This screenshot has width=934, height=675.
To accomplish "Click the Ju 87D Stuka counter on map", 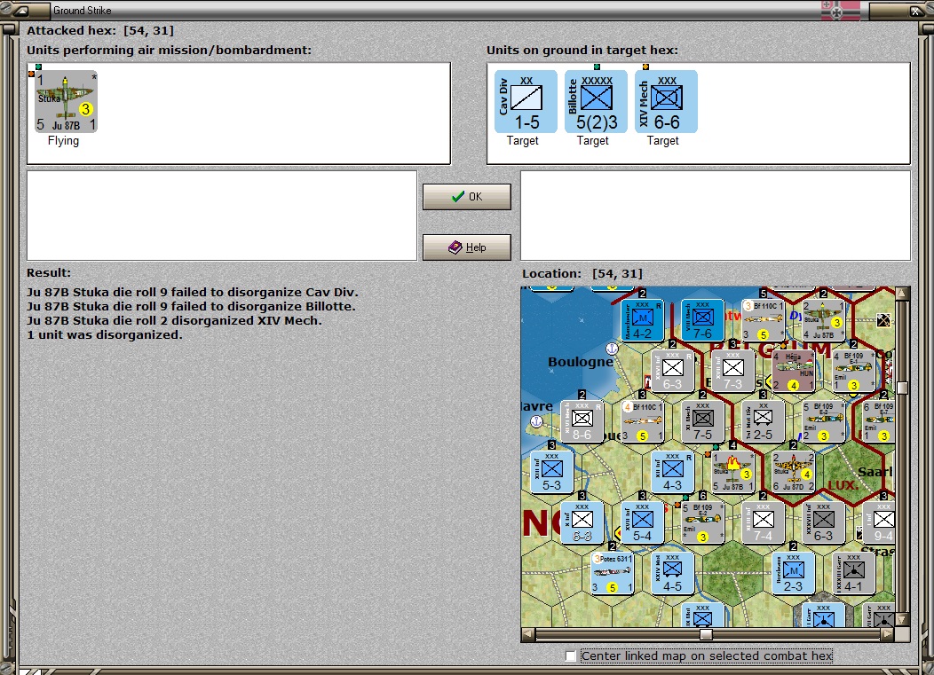I will click(793, 472).
